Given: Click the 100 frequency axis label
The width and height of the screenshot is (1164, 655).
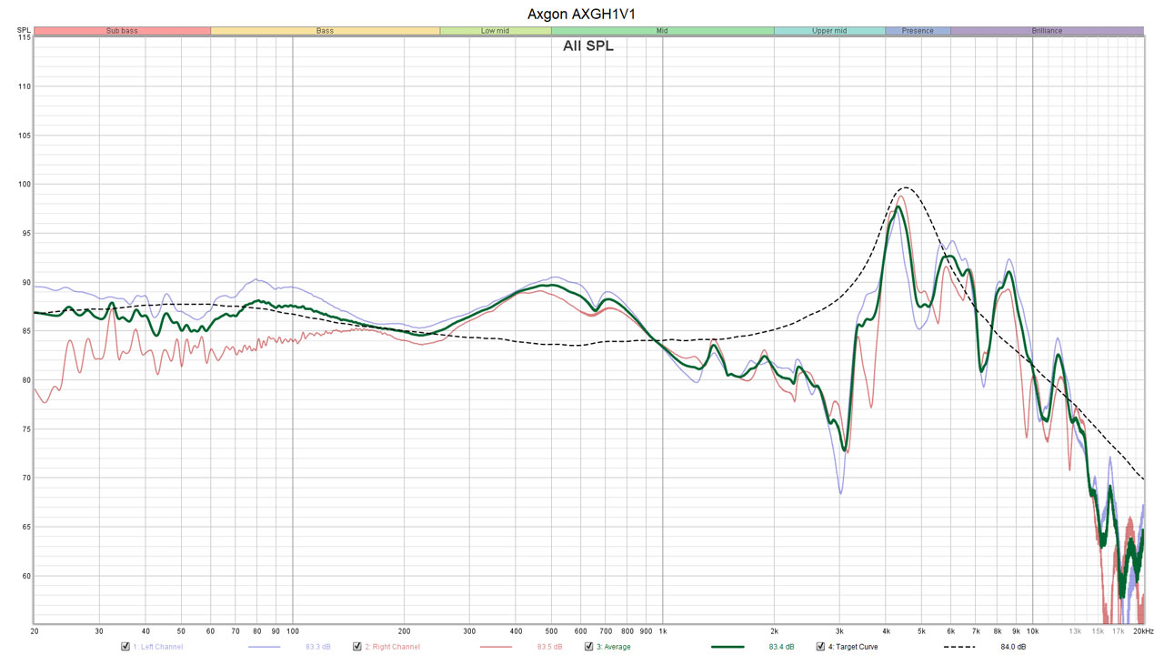Looking at the screenshot, I should (292, 630).
